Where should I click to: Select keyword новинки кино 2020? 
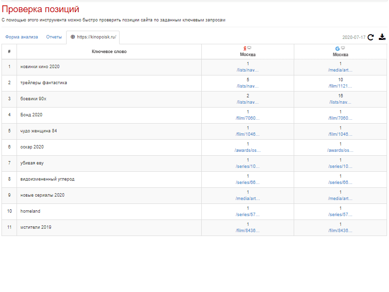40,67
